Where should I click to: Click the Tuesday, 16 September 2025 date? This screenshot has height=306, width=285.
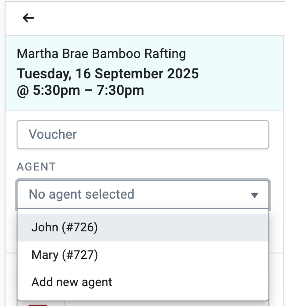107,74
